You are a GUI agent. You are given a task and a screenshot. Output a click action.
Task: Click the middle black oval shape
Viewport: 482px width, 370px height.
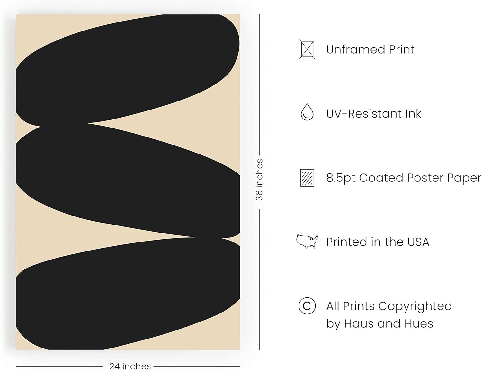[x=129, y=180]
